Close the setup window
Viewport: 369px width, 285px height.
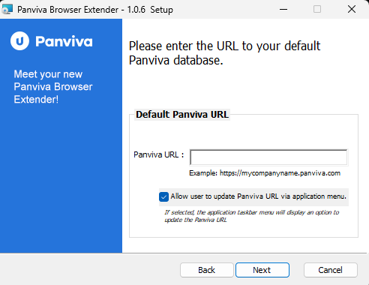click(352, 9)
